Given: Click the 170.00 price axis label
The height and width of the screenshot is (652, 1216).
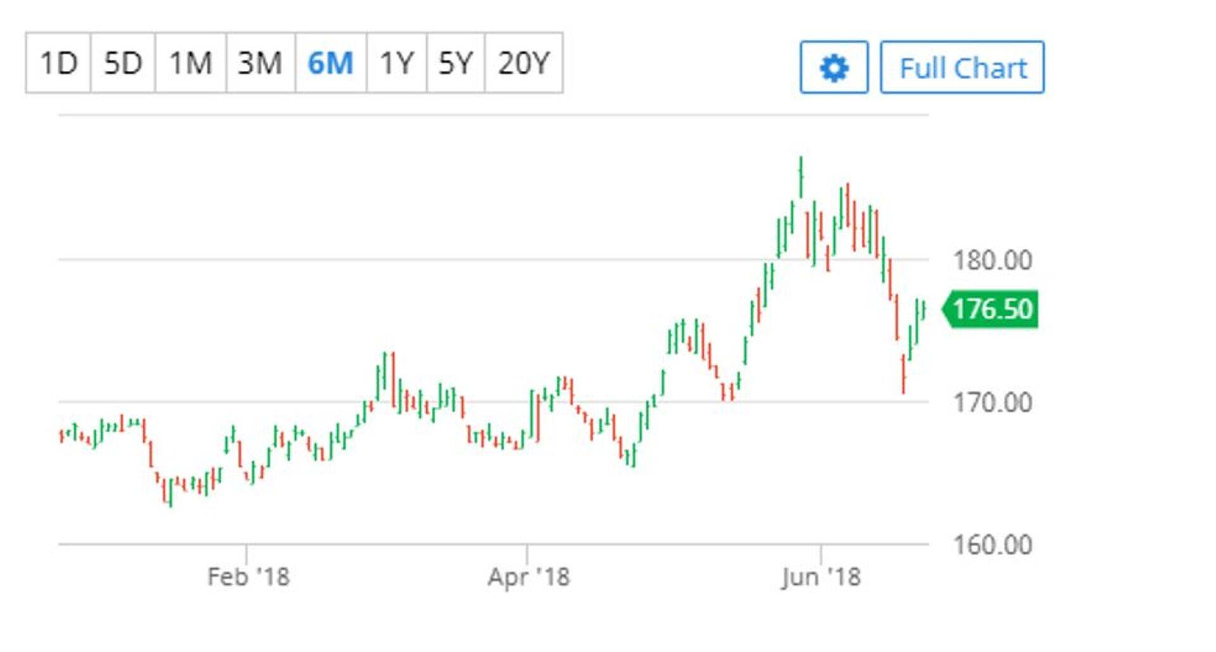Looking at the screenshot, I should click(x=992, y=403).
